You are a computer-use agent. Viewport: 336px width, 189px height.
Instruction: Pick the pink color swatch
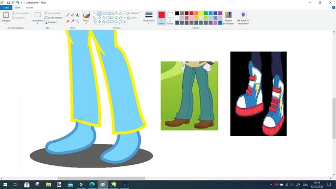point(192,18)
